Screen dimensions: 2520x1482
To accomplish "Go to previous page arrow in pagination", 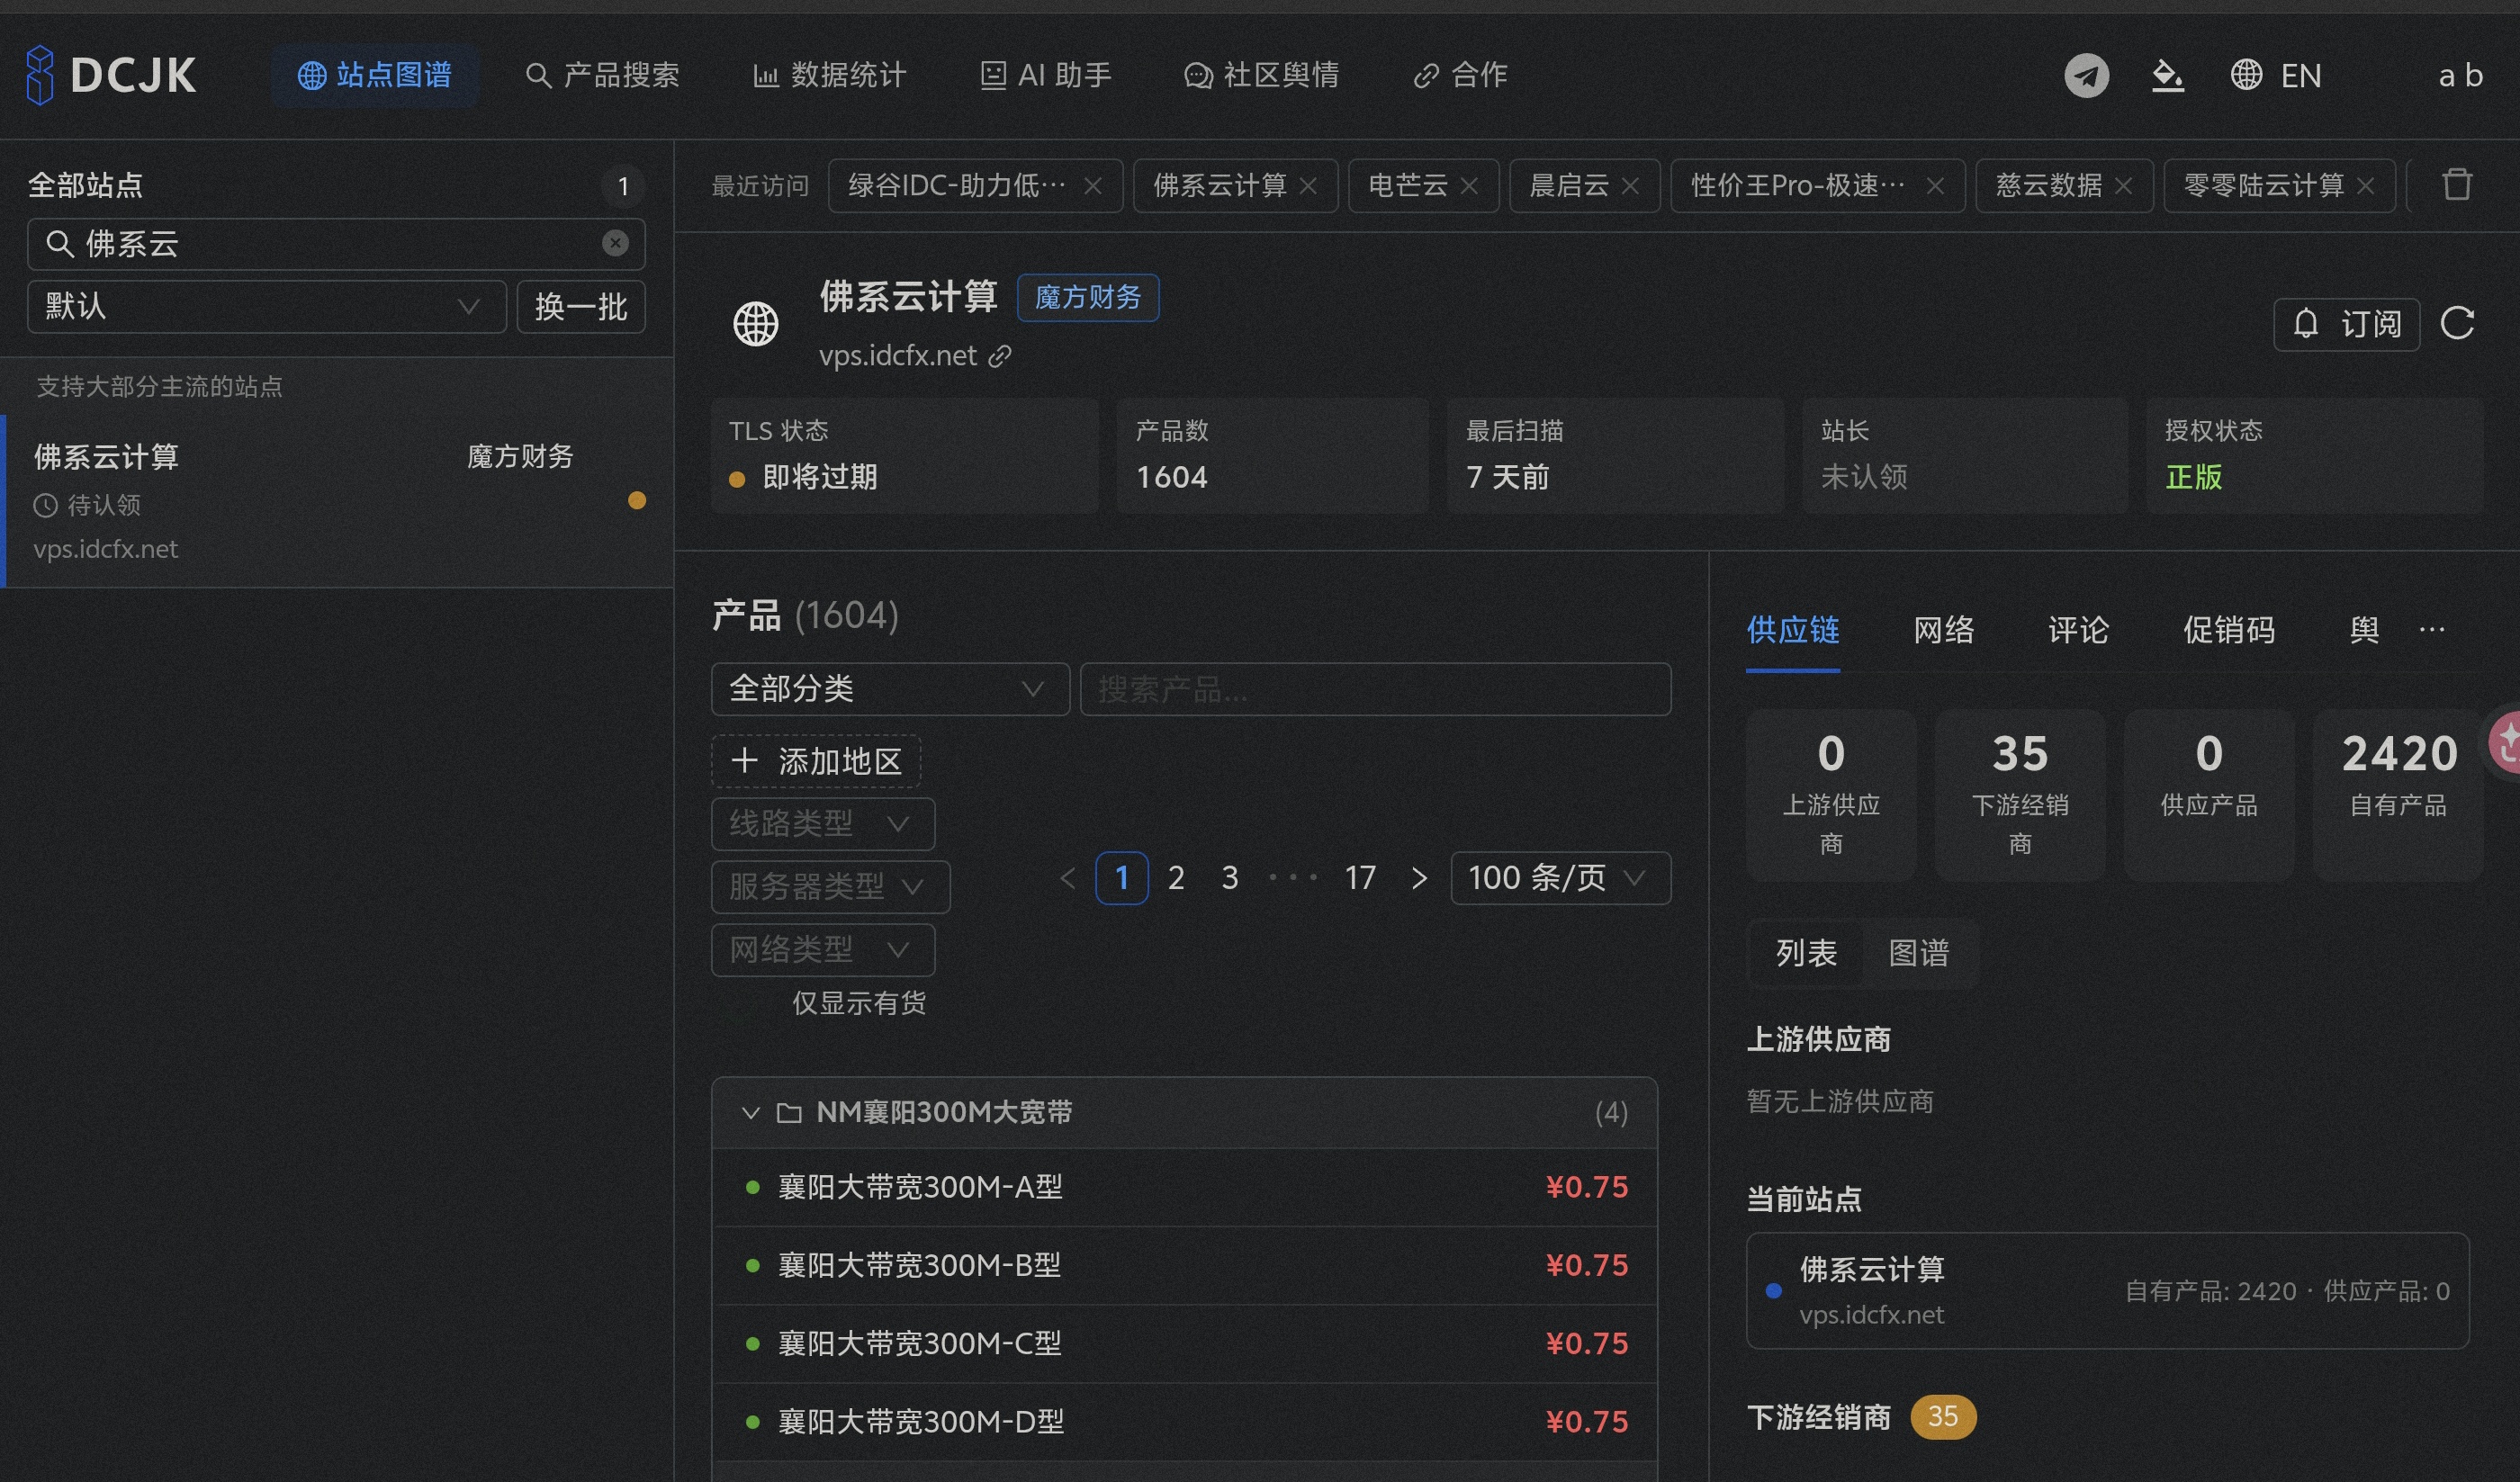I will 1067,878.
